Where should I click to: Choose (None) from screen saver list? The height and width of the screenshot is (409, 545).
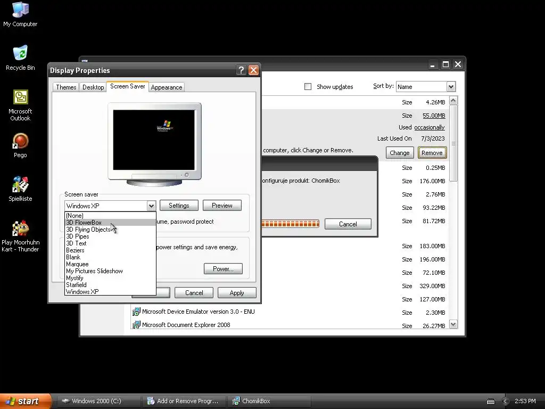click(x=110, y=216)
